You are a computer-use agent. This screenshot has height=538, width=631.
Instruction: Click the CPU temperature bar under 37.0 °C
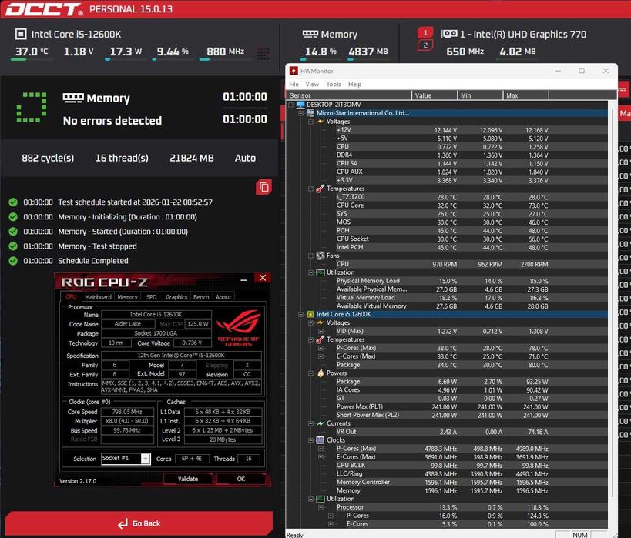coord(32,59)
